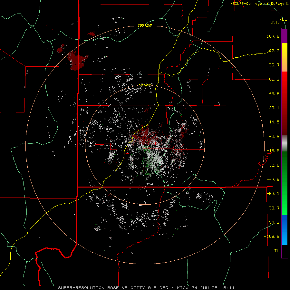Click the 100 NMI range ring label

(145, 25)
